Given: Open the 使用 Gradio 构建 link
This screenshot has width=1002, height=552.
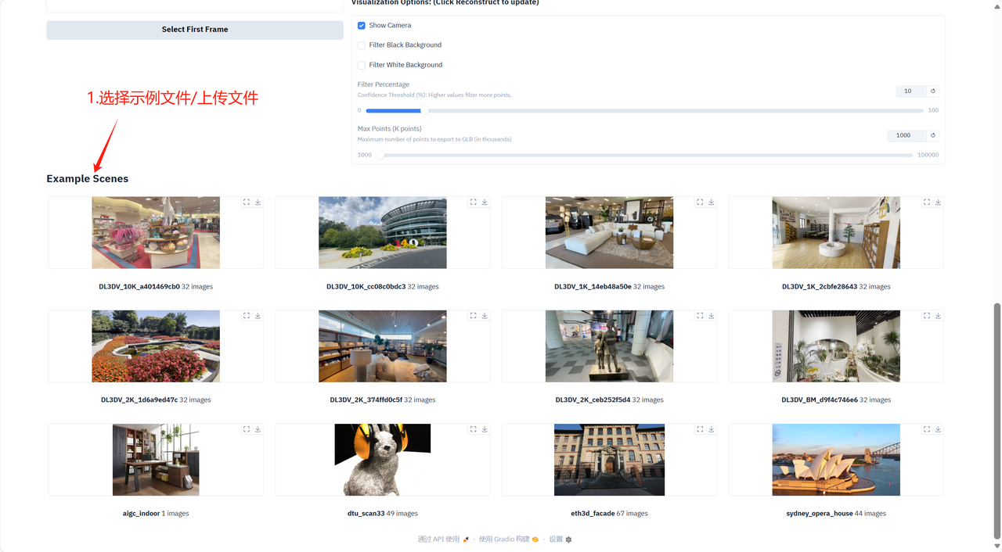Looking at the screenshot, I should [509, 539].
